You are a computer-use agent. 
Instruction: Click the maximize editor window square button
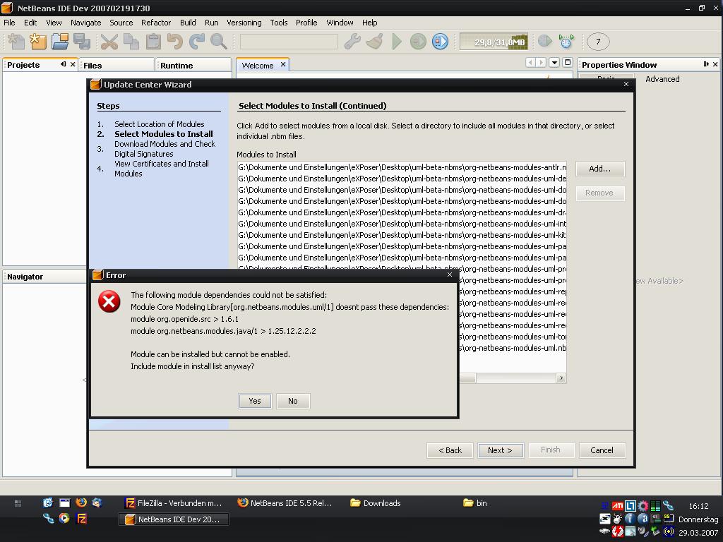(568, 62)
